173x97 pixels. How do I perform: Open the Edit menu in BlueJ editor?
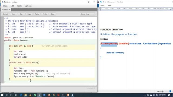tap(12, 6)
